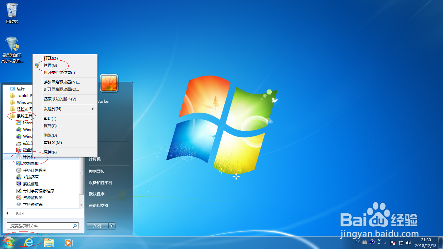Viewport: 443px width, 249px height.
Task: Click the user account picture in Start menu
Action: tap(109, 83)
